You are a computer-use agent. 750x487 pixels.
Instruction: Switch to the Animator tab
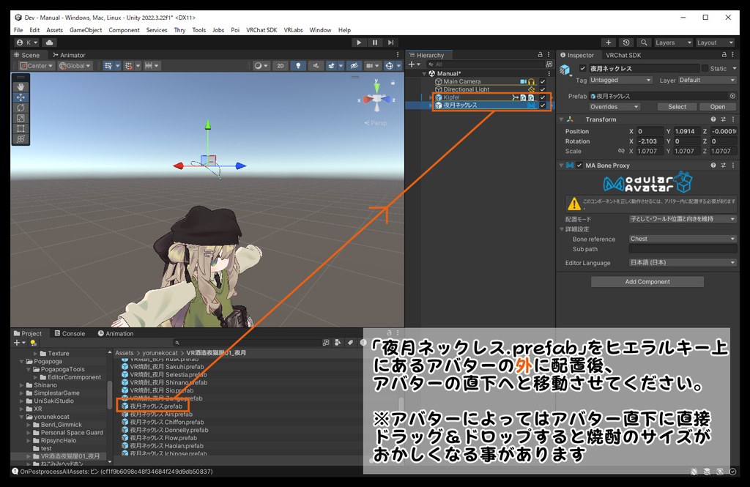coord(68,55)
